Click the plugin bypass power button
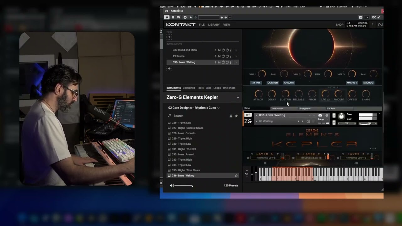This screenshot has height=226, width=402. click(167, 17)
